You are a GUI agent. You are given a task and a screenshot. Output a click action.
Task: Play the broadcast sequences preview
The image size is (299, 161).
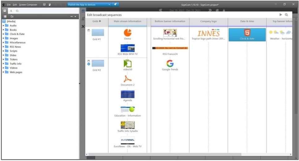(281, 15)
